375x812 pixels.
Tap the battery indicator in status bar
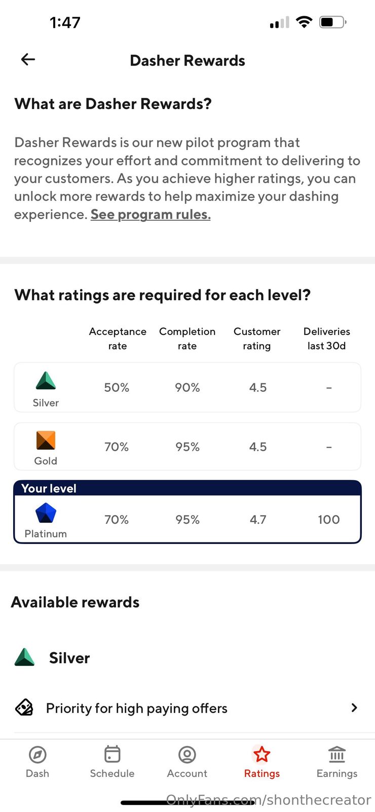332,22
